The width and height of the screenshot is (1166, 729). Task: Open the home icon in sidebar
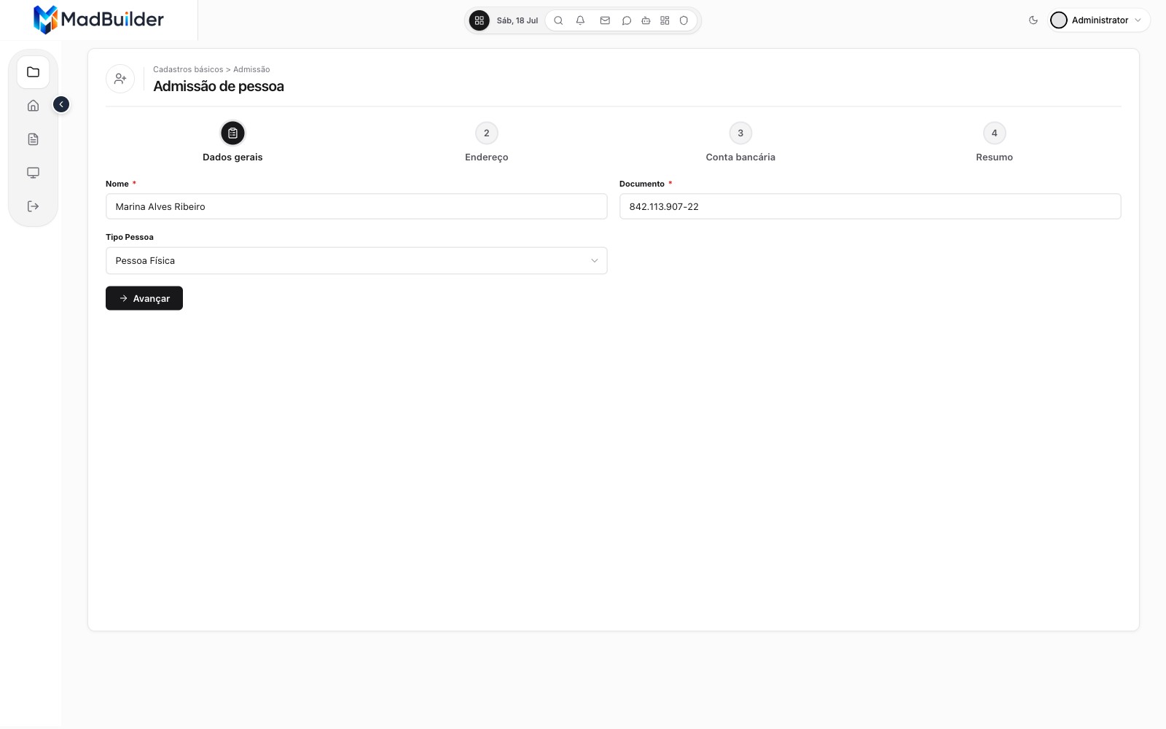click(x=33, y=106)
